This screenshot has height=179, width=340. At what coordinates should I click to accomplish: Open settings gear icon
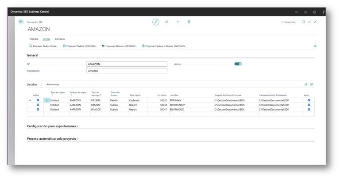point(314,12)
